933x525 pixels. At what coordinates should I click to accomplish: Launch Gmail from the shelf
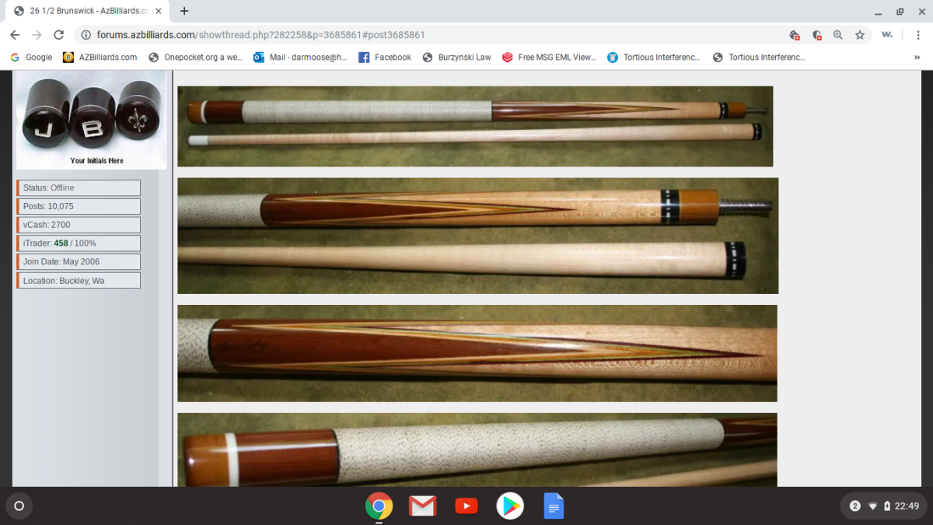[x=422, y=506]
